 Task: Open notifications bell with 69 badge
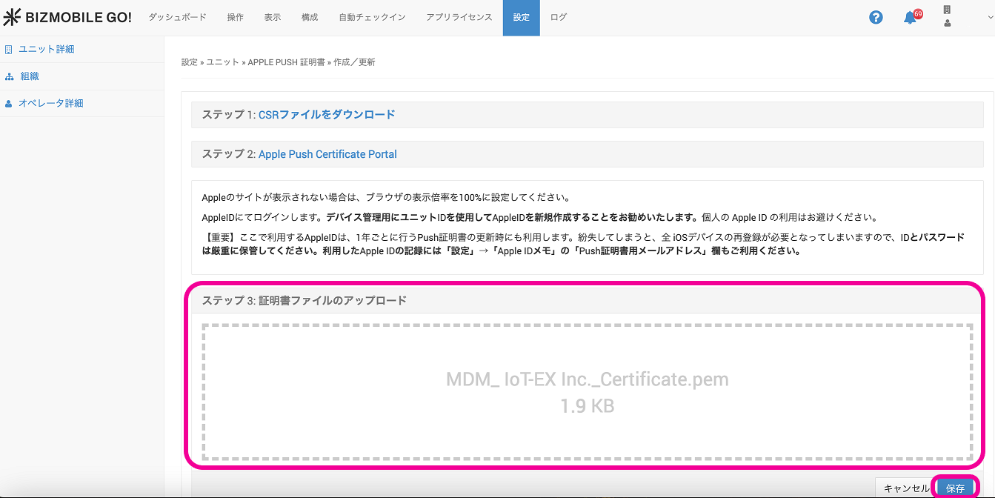[911, 18]
